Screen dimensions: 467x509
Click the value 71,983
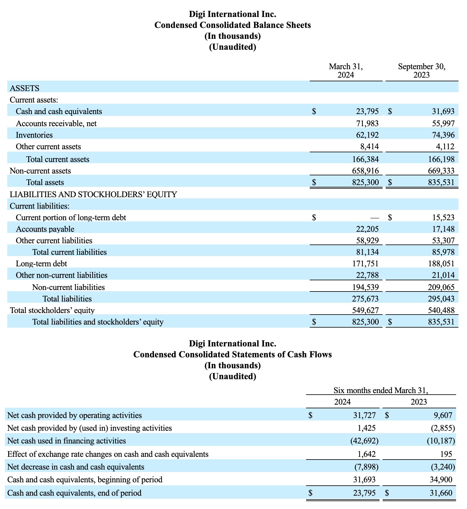tap(367, 123)
